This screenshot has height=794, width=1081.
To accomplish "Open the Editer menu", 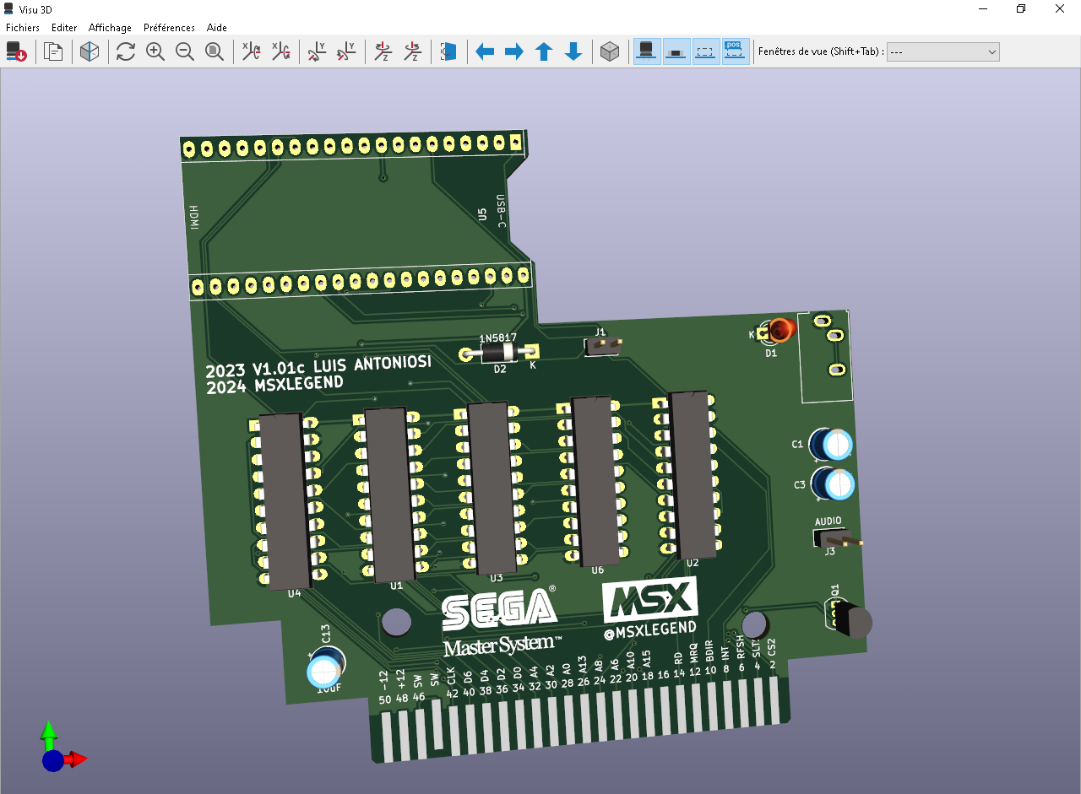I will (64, 28).
